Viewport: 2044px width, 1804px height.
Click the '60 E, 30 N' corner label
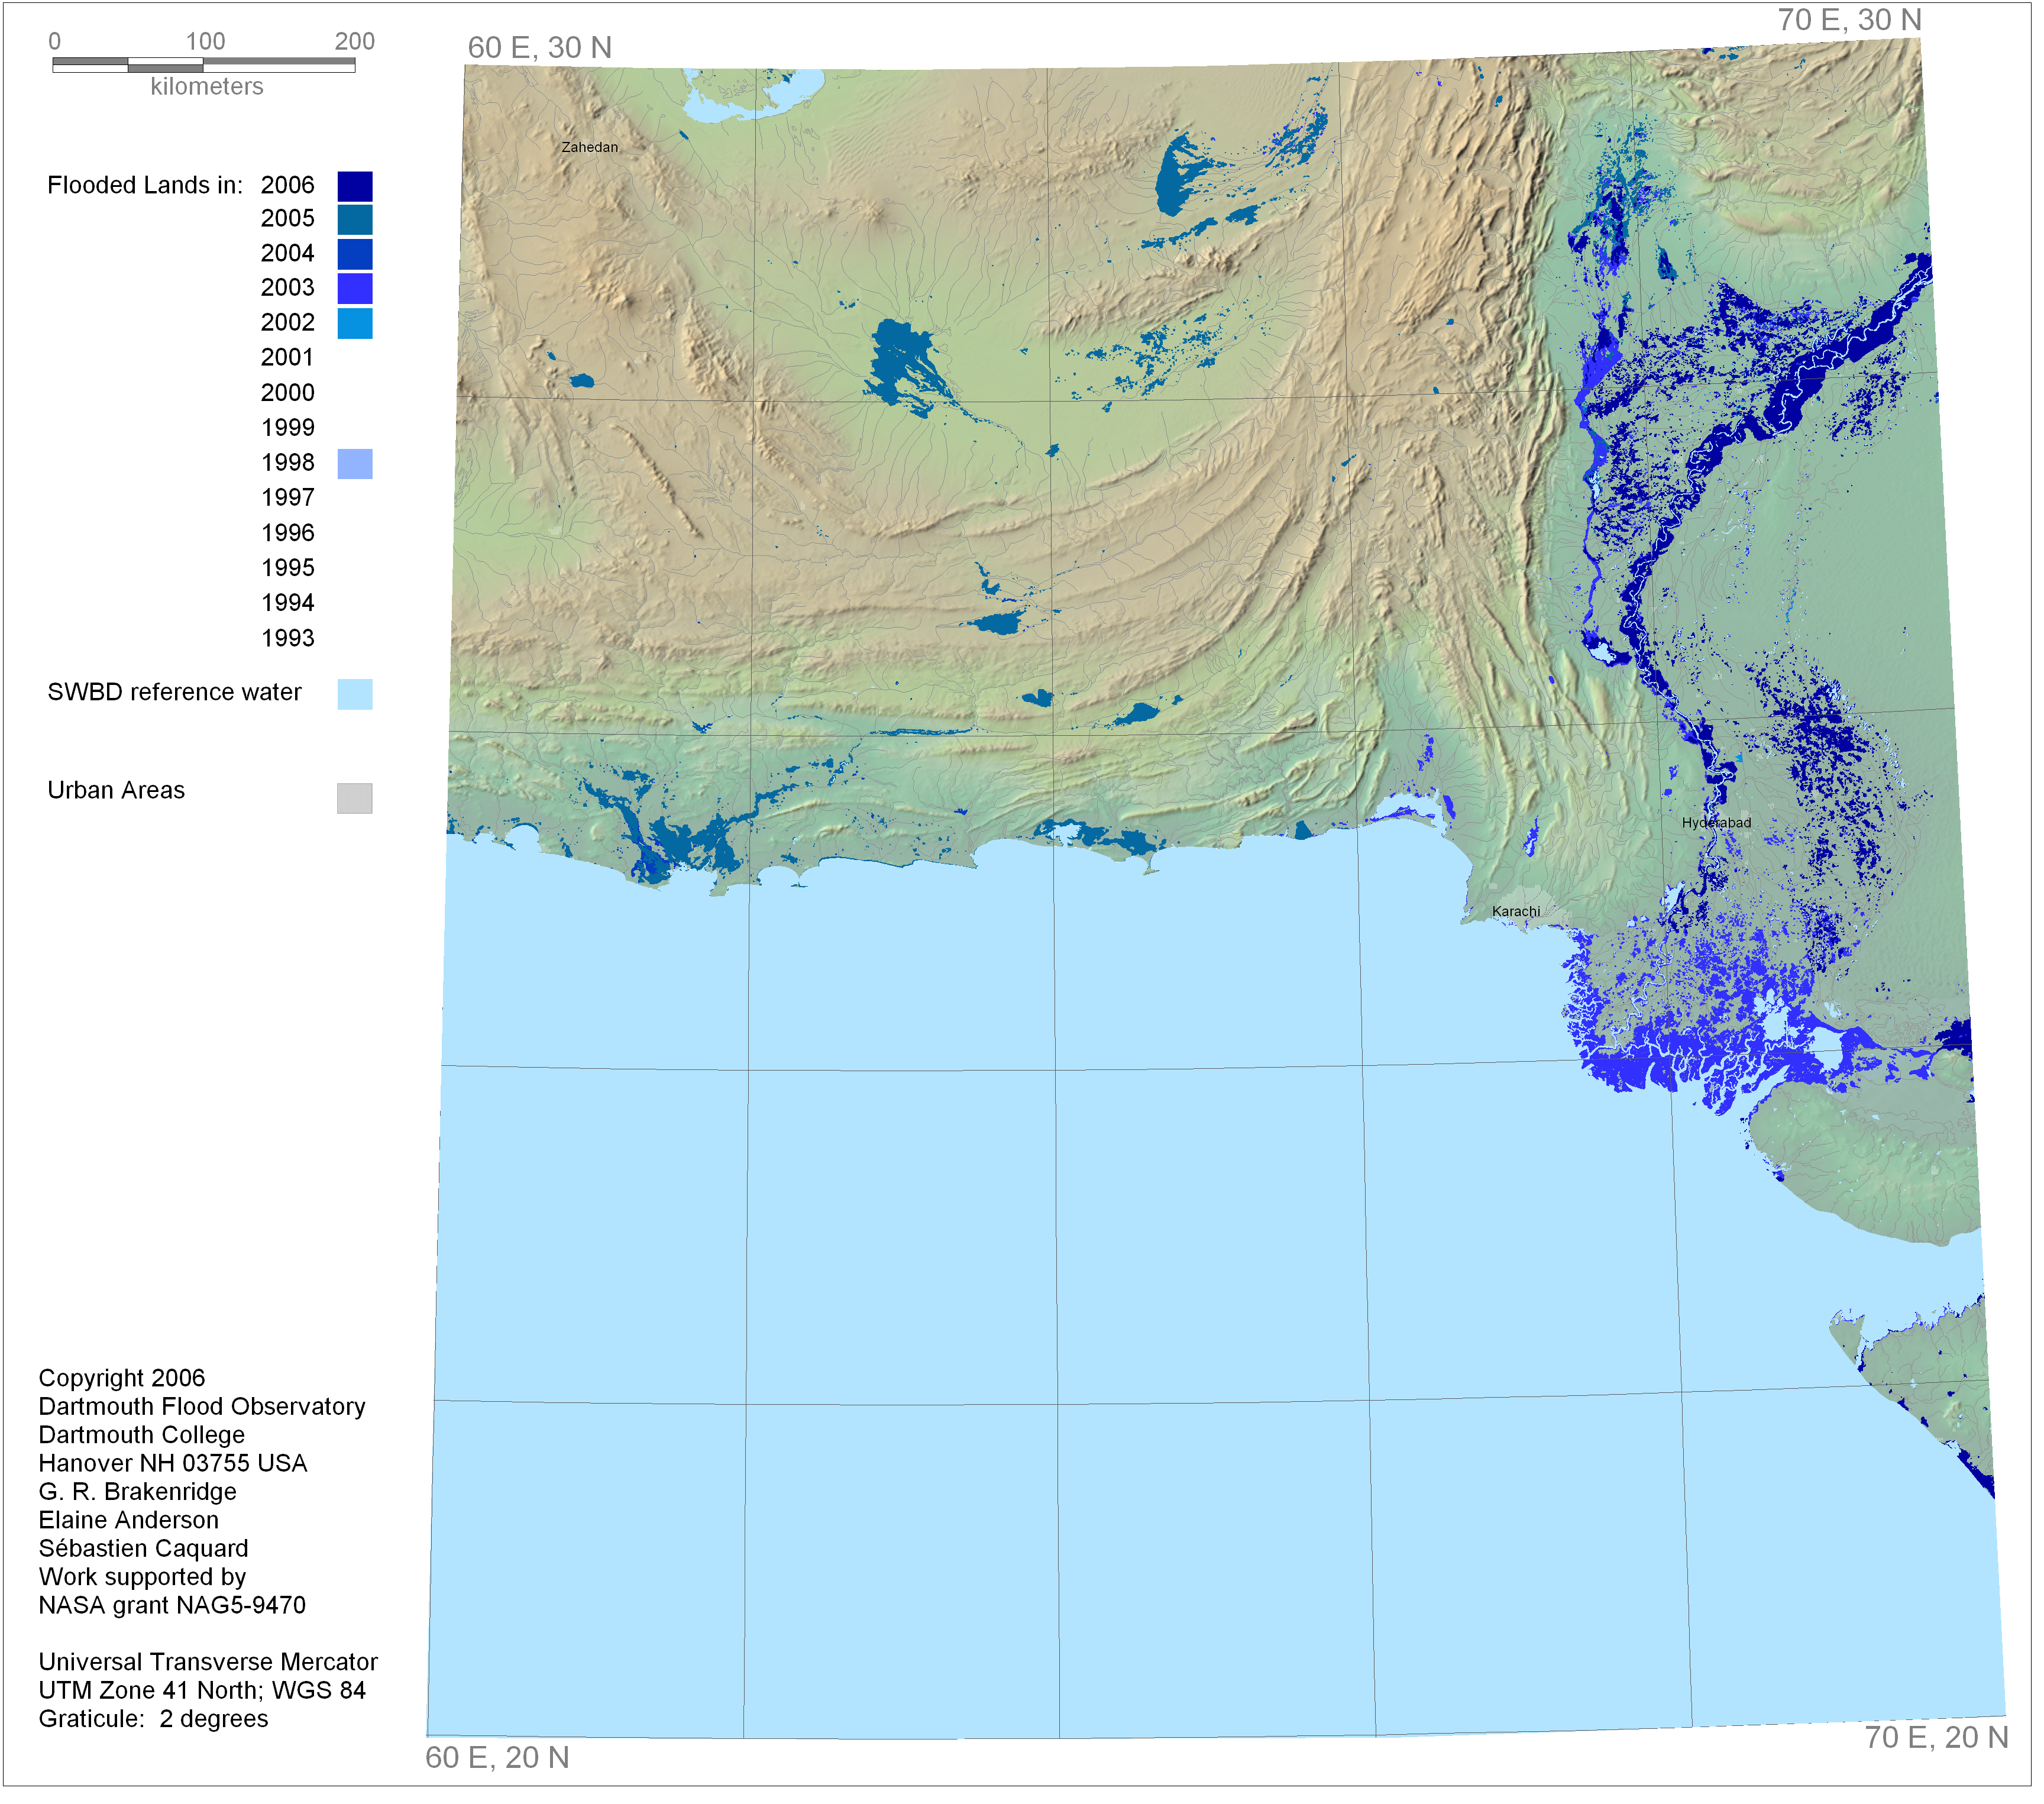click(x=540, y=48)
